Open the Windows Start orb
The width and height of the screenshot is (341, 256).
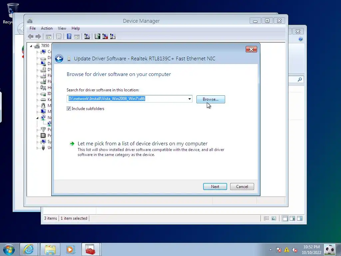tap(9, 249)
